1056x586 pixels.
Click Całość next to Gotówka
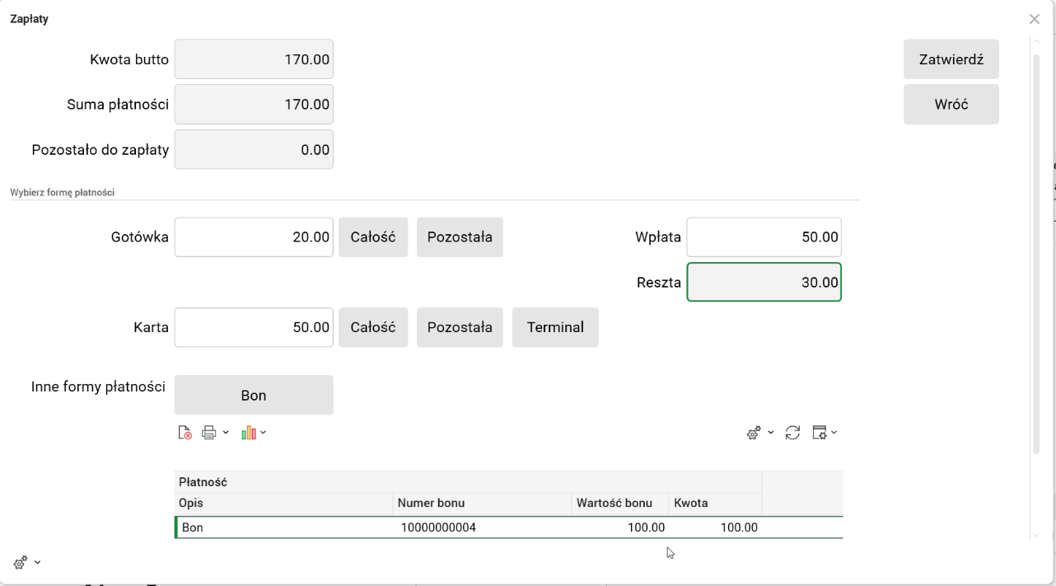(373, 237)
